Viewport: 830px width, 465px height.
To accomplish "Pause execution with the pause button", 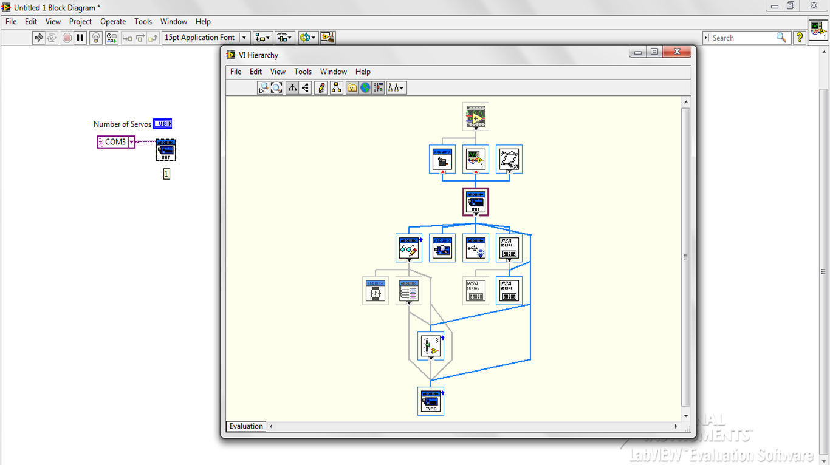I will coord(80,37).
